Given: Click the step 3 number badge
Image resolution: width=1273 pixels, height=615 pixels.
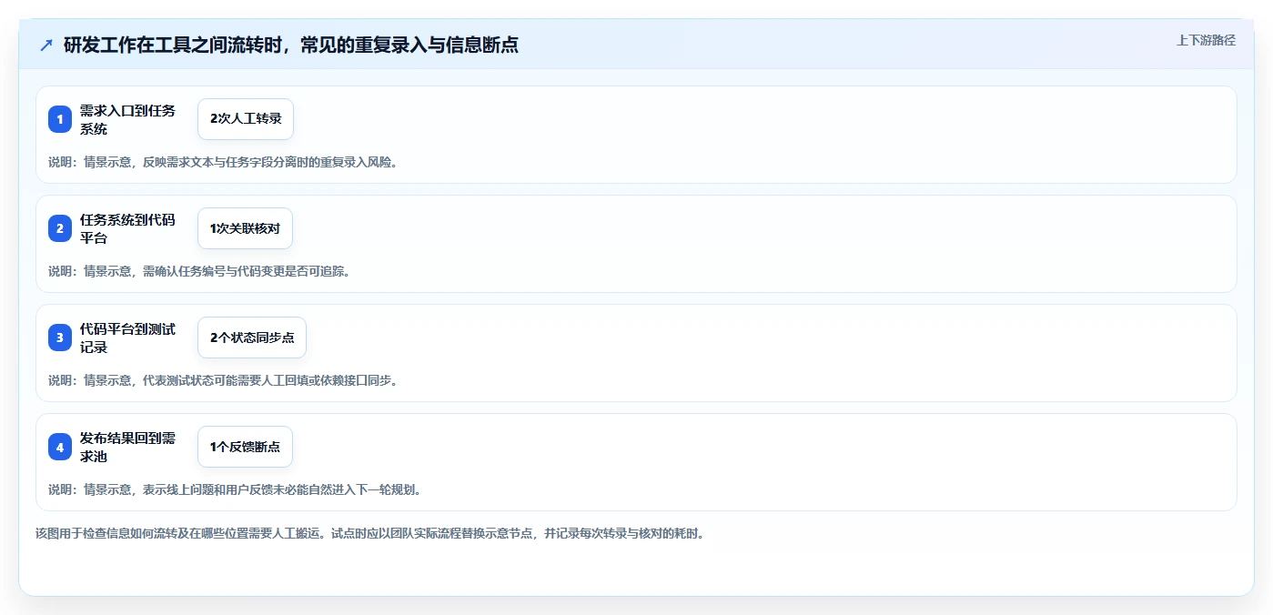Looking at the screenshot, I should [60, 338].
